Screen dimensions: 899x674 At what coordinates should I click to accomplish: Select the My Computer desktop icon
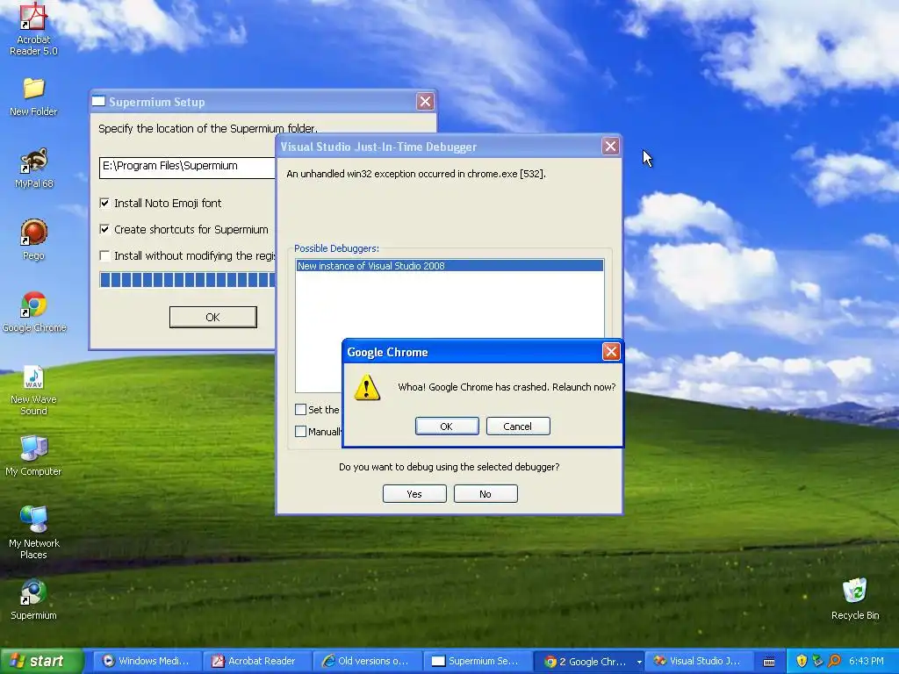click(x=33, y=456)
